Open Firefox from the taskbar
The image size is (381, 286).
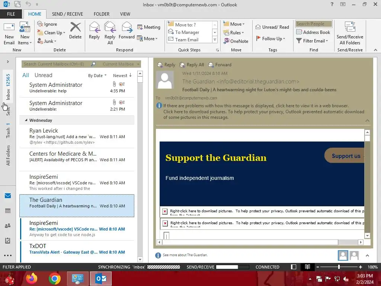click(32, 279)
